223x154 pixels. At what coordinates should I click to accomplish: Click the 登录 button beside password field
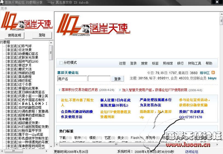point(117,79)
